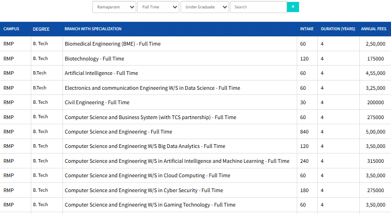Click the Gaming Technology specialization row
This screenshot has width=391, height=214.
pos(150,205)
